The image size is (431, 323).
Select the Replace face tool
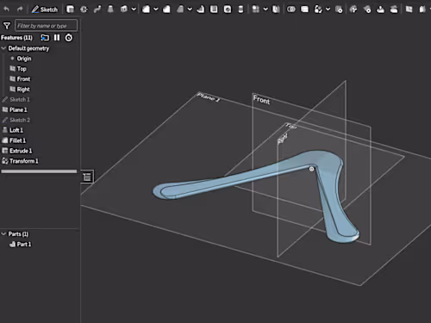pyautogui.click(x=394, y=9)
